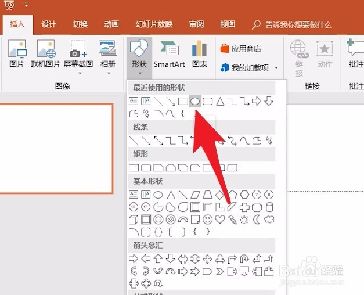Select the straight line in 线条

pyautogui.click(x=134, y=141)
